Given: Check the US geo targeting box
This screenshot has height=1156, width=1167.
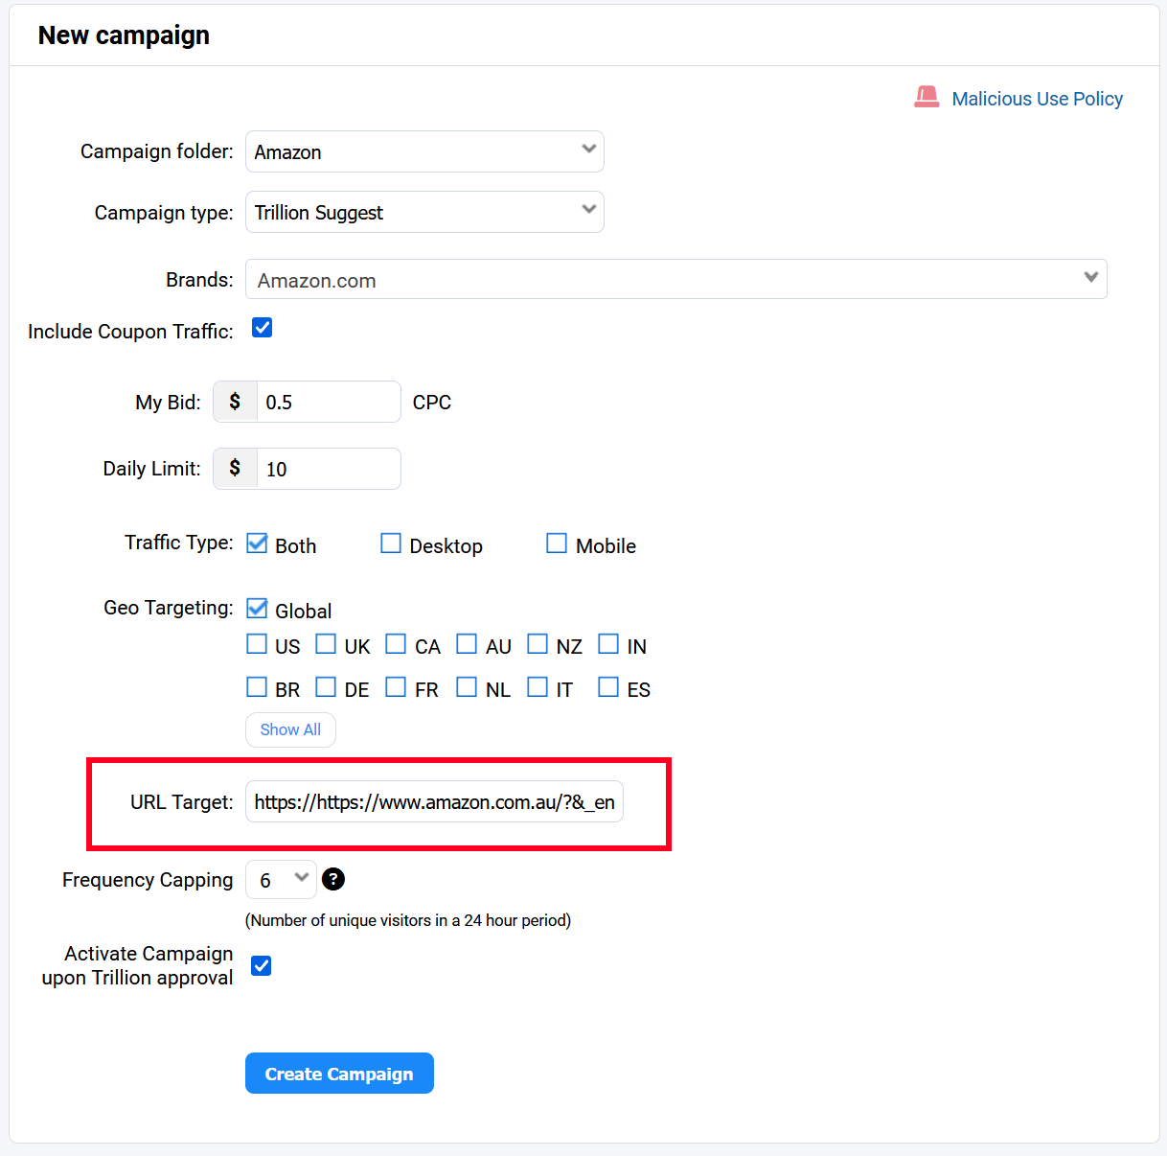Looking at the screenshot, I should (257, 644).
